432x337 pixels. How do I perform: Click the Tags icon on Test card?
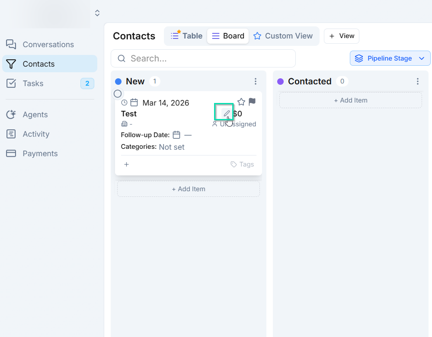point(234,164)
